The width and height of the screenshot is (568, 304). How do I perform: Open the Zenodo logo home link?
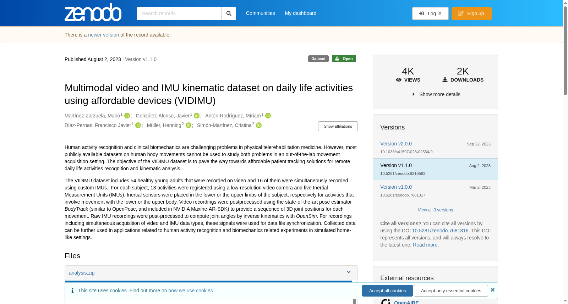pos(93,12)
